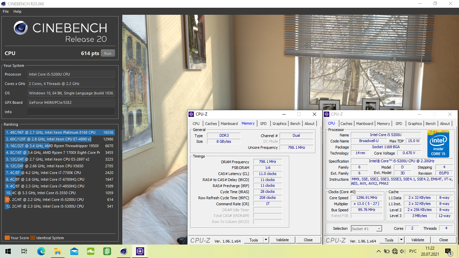Image resolution: width=459 pixels, height=258 pixels.
Task: Select Core i5-5300U ranking row
Action: click(x=60, y=206)
